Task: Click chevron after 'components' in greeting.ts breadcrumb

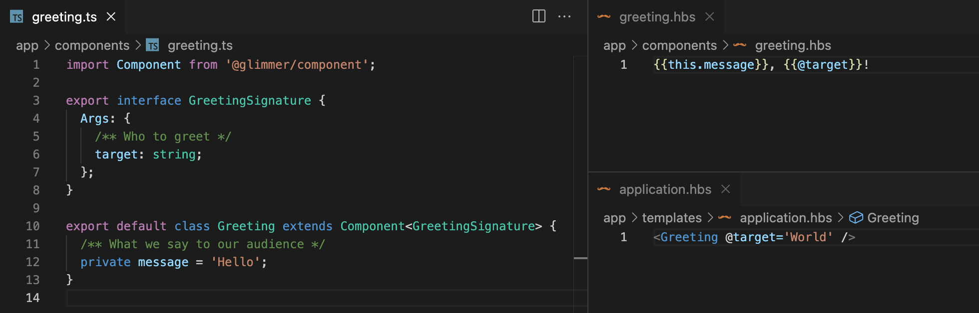Action: pyautogui.click(x=138, y=45)
